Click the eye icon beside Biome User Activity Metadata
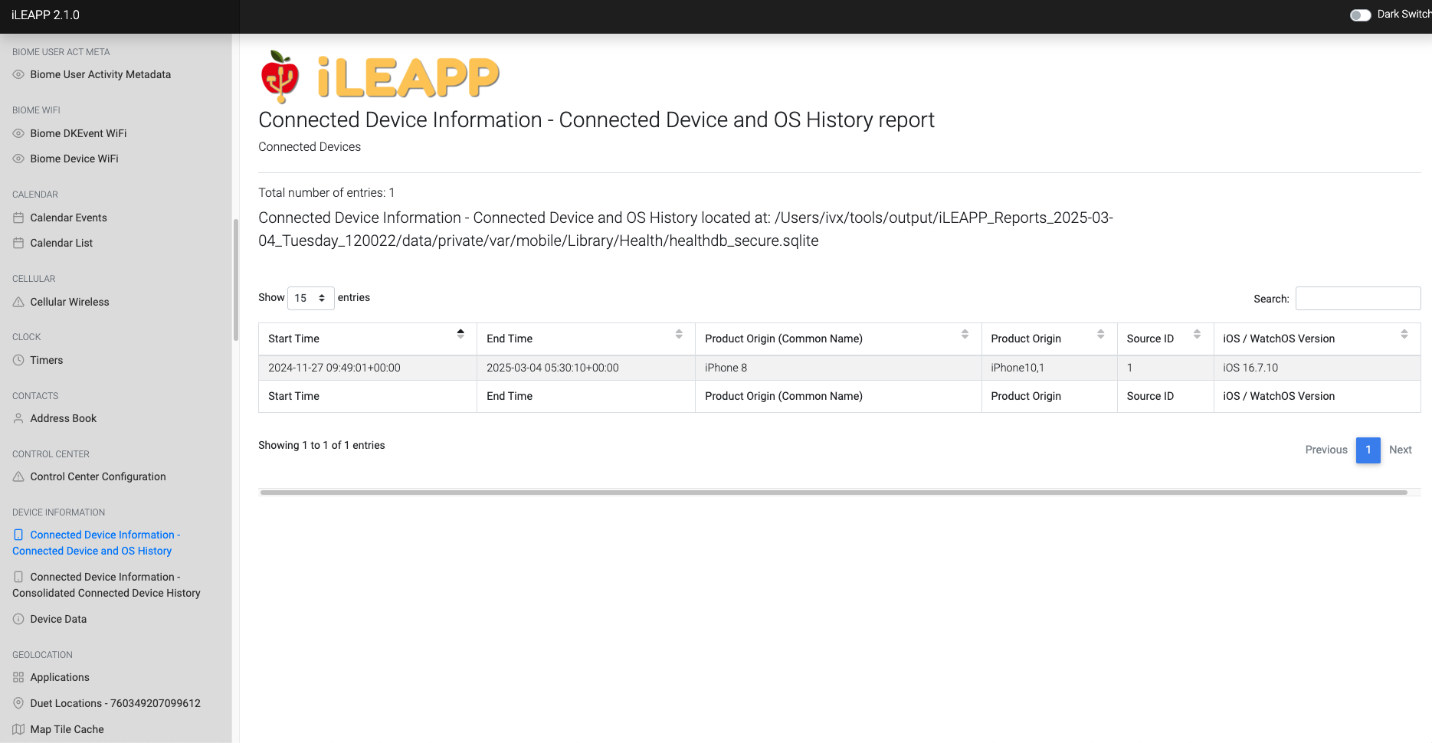 coord(18,74)
